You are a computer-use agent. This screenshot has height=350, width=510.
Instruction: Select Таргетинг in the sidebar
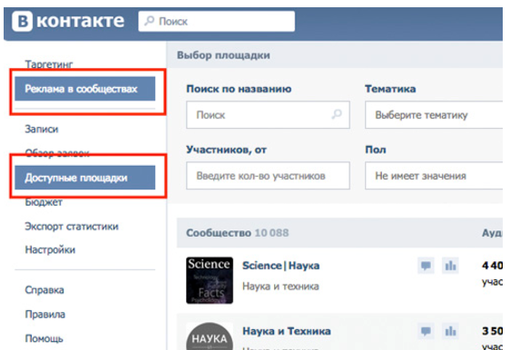[49, 63]
